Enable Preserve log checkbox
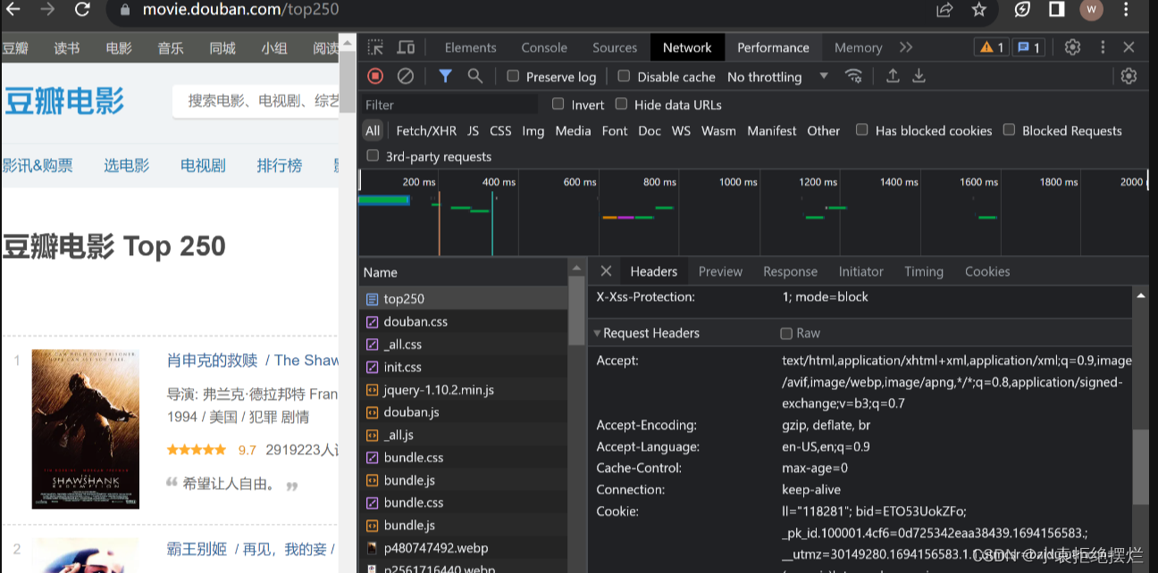This screenshot has width=1158, height=573. point(513,76)
